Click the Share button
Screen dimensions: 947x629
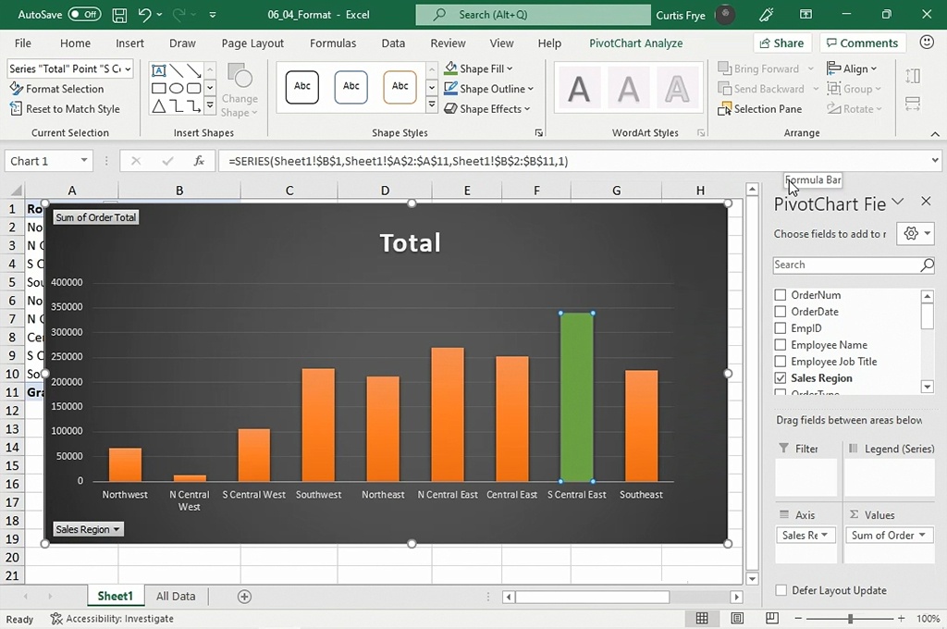click(780, 43)
